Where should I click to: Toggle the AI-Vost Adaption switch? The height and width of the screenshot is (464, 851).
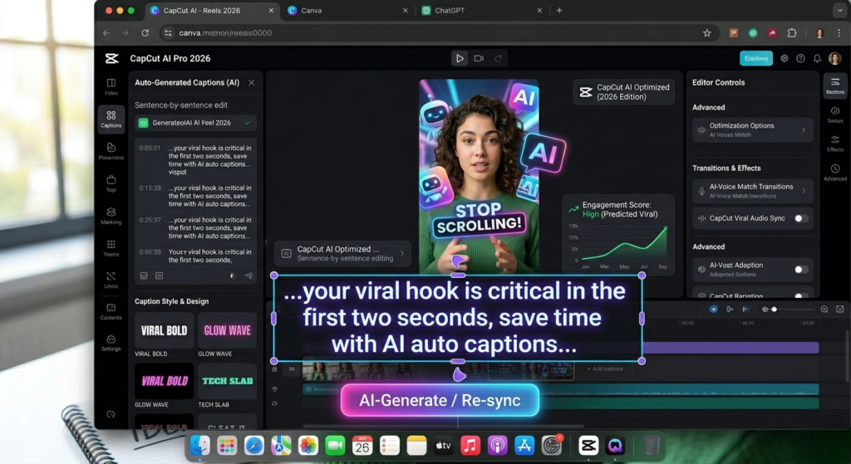[801, 270]
